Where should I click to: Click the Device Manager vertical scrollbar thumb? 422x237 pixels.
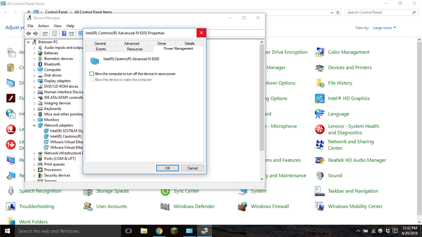pyautogui.click(x=262, y=98)
